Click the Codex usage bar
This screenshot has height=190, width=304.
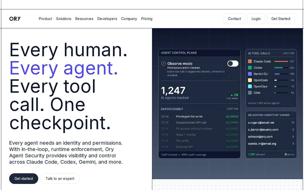[x=281, y=68]
